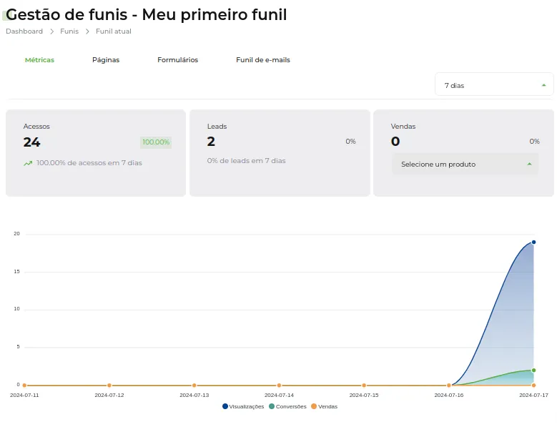Click the Selecione um produto arrow
This screenshot has height=427, width=557.
tap(529, 164)
